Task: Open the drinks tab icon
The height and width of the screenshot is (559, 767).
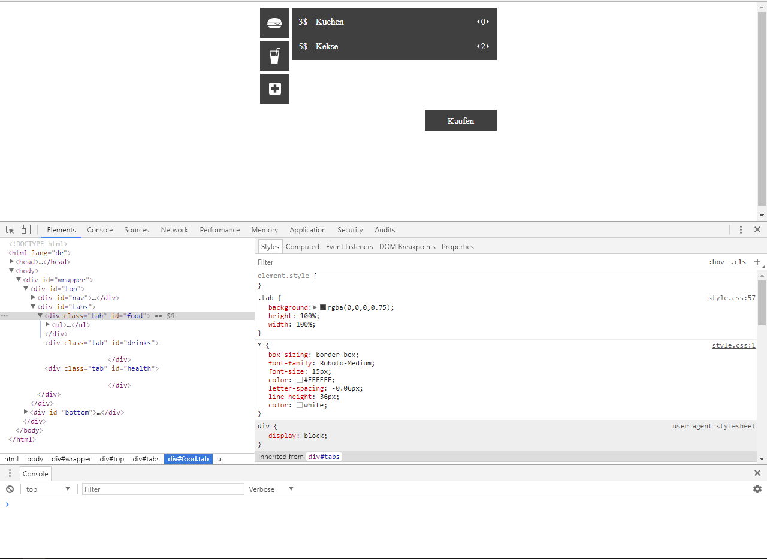Action: pyautogui.click(x=274, y=56)
